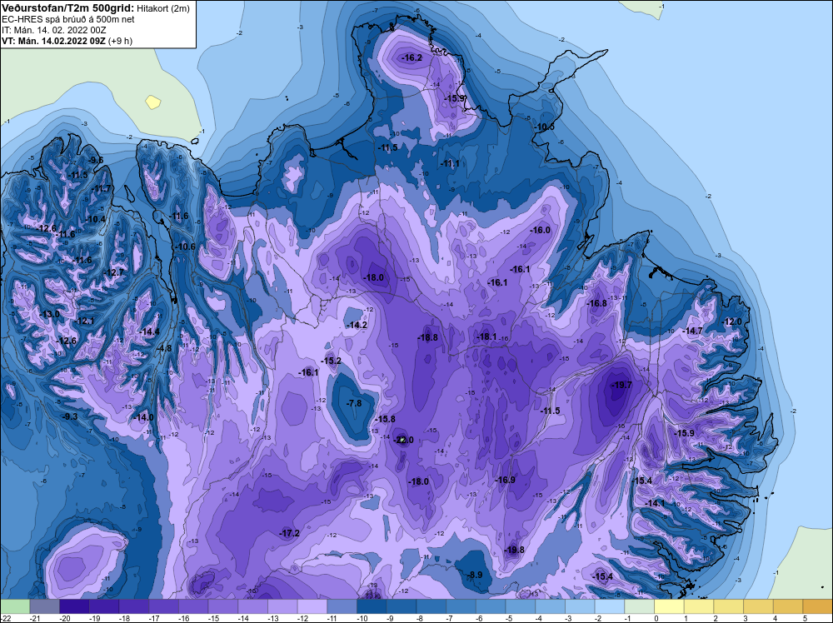Screen dimensions: 833x623
Task: Click the -15.8 temperature value on the map
Action: (385, 419)
